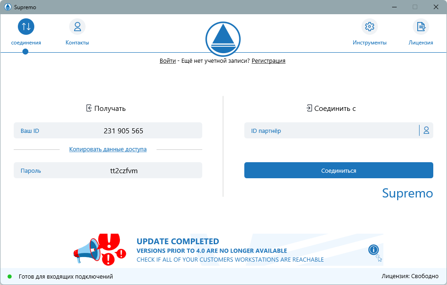Click the Пароль label

tap(31, 171)
